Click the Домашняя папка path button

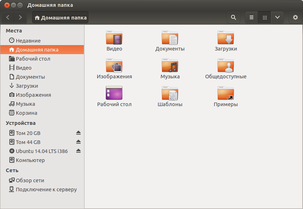(60, 17)
